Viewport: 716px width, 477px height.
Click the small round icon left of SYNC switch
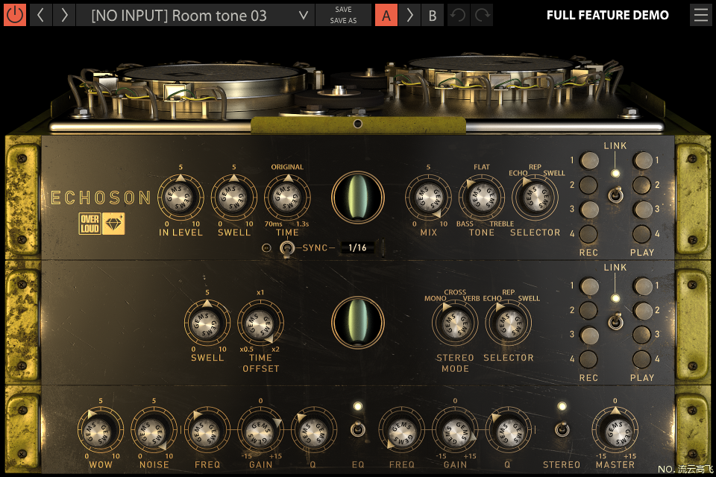pyautogui.click(x=266, y=248)
